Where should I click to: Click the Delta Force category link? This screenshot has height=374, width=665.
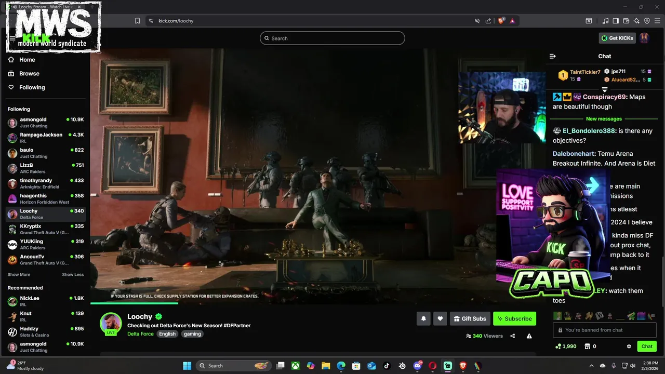[x=140, y=334]
